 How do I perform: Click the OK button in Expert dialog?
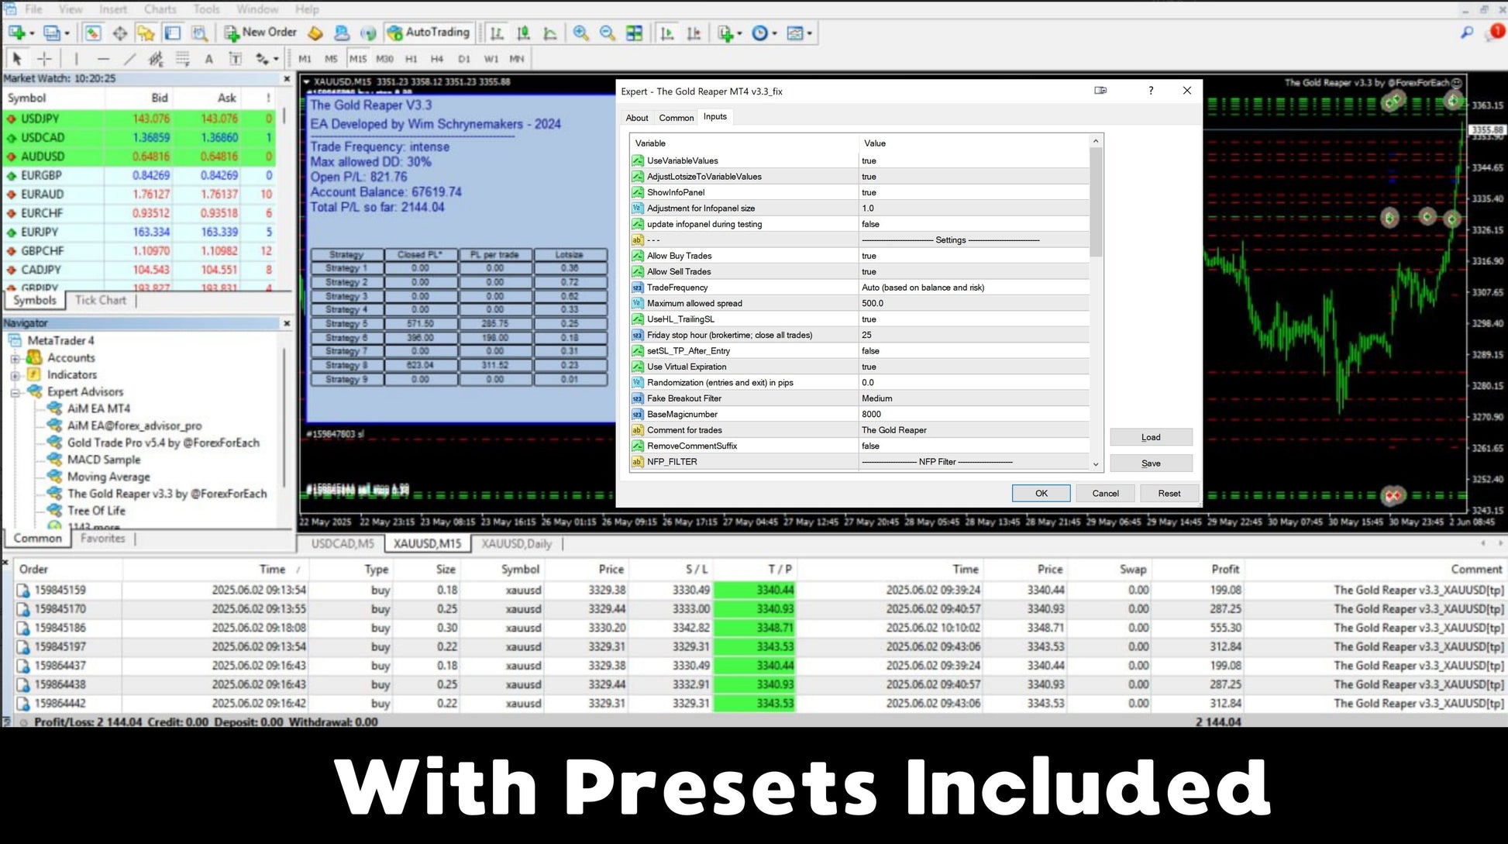tap(1041, 493)
